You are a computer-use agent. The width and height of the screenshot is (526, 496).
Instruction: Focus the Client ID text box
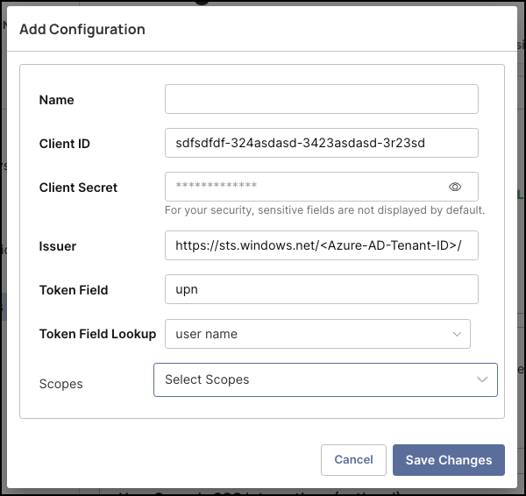point(321,143)
